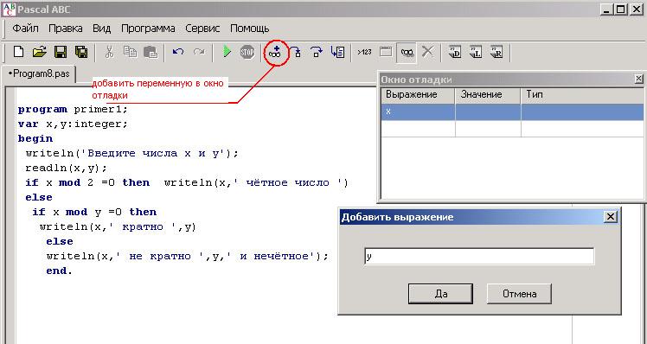This screenshot has width=647, height=344.
Task: Step into with the debug toolbar icon
Action: [x=296, y=52]
